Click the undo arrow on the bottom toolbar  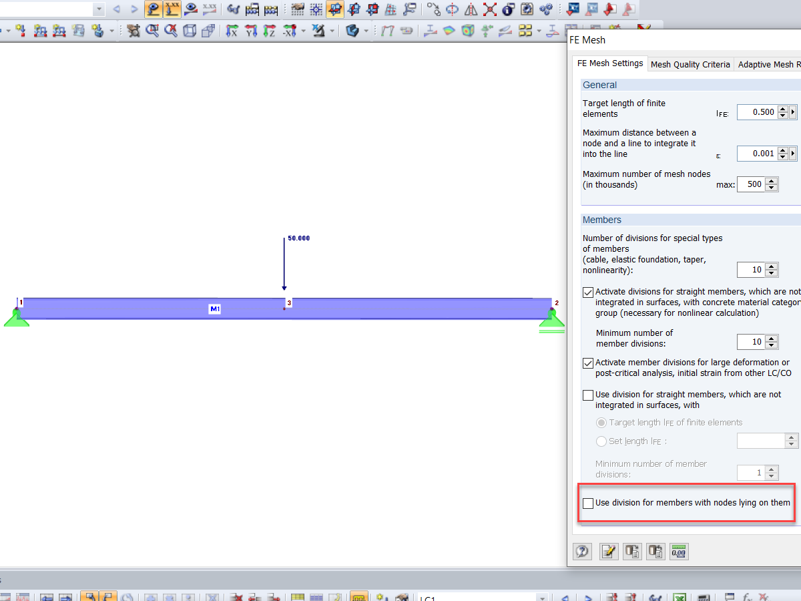[x=564, y=596]
